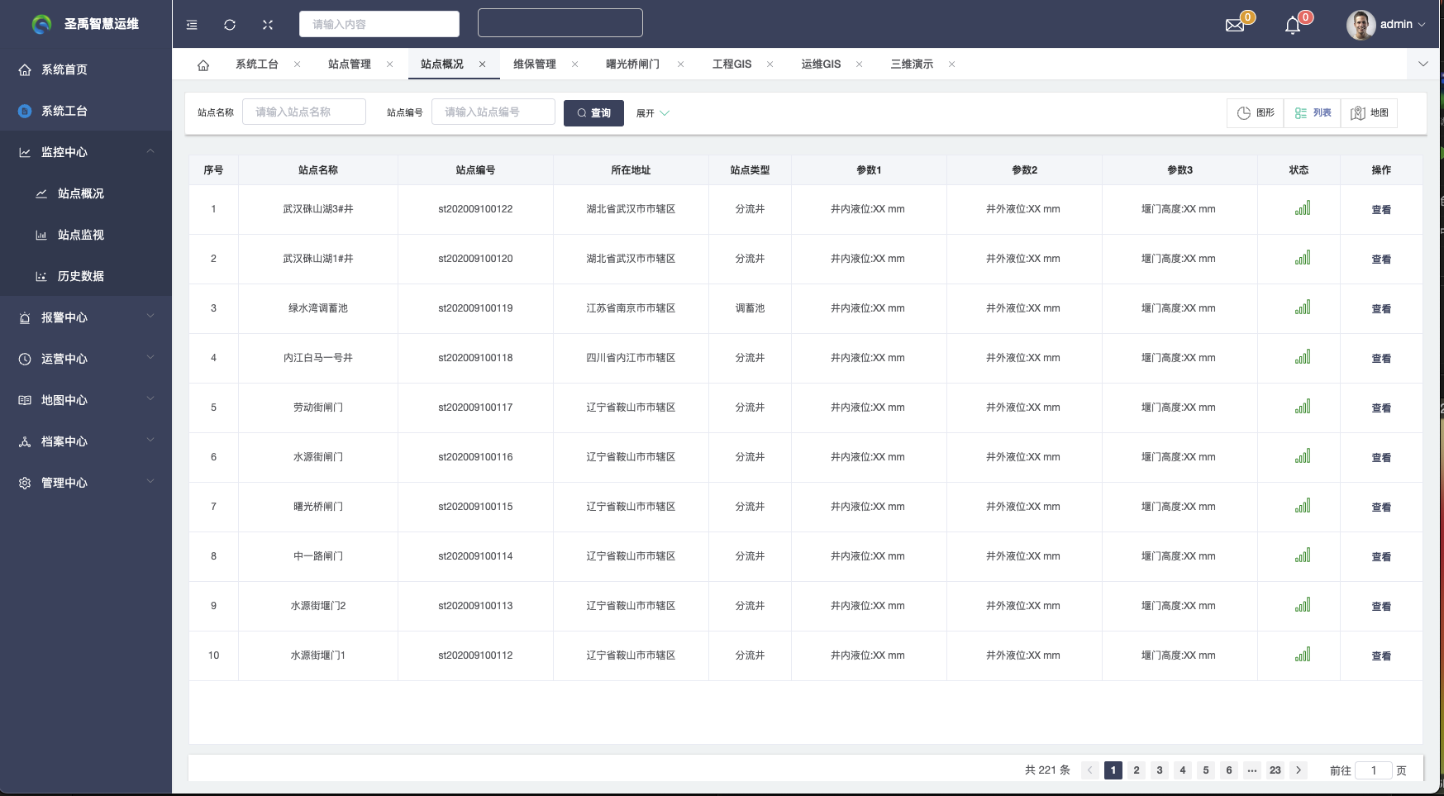Switch to 地图 map view
1444x796 pixels.
pyautogui.click(x=1370, y=113)
